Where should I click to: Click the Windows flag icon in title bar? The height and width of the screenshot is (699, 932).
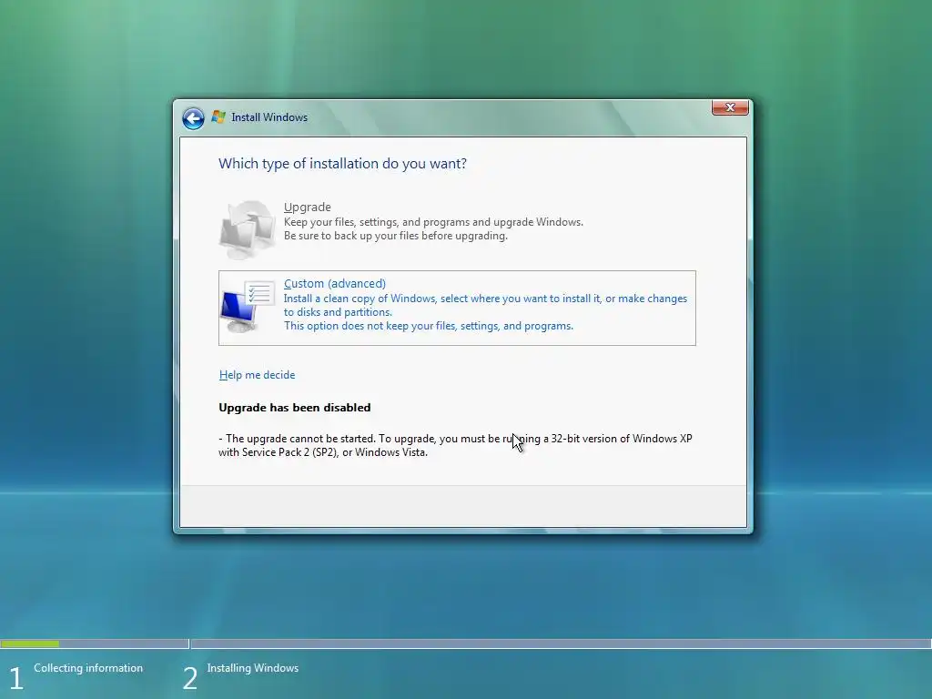coord(218,117)
